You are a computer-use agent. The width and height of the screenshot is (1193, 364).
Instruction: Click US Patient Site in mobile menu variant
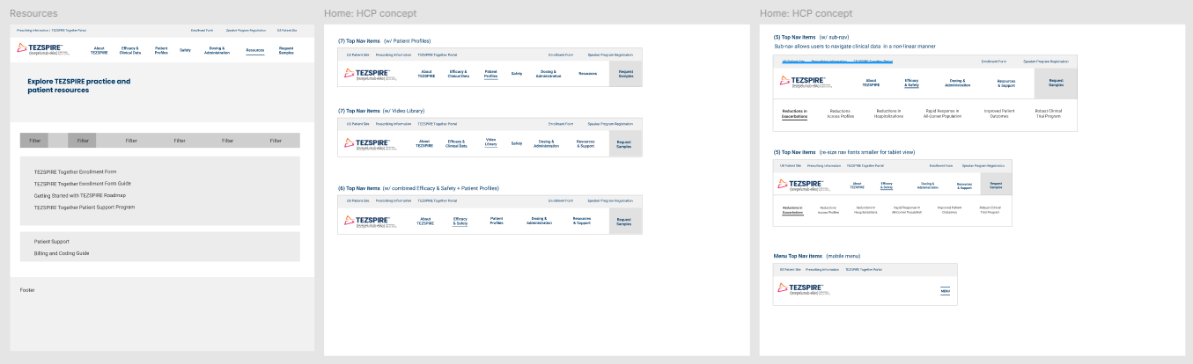pyautogui.click(x=790, y=269)
